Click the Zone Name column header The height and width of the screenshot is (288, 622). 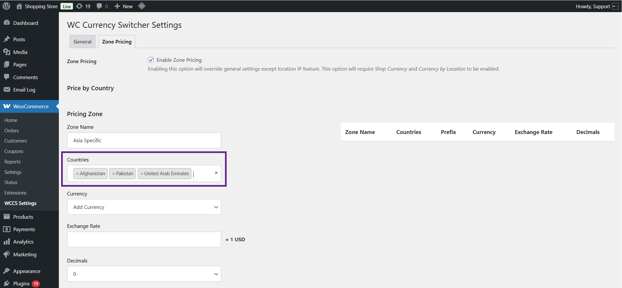(360, 132)
